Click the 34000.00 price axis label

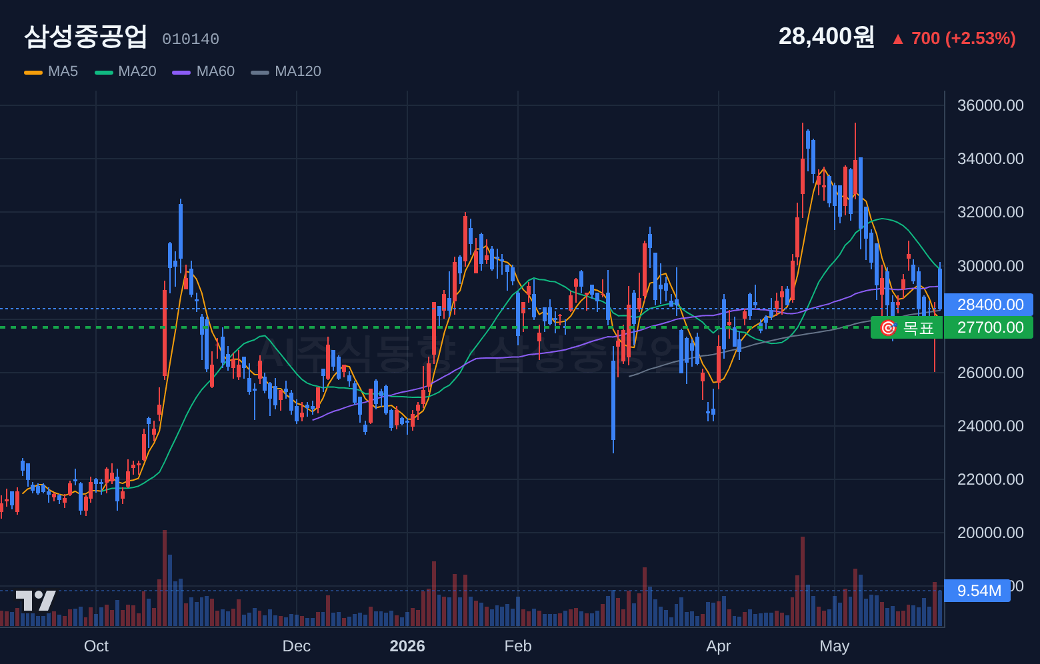991,159
